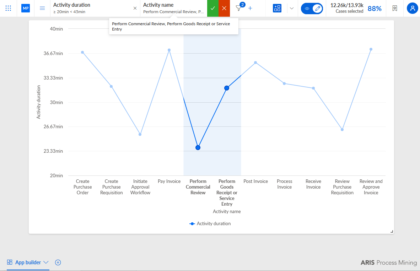Click the Initiate Approval Workflow axis label
Screen dimensions: 420x271
click(140, 187)
